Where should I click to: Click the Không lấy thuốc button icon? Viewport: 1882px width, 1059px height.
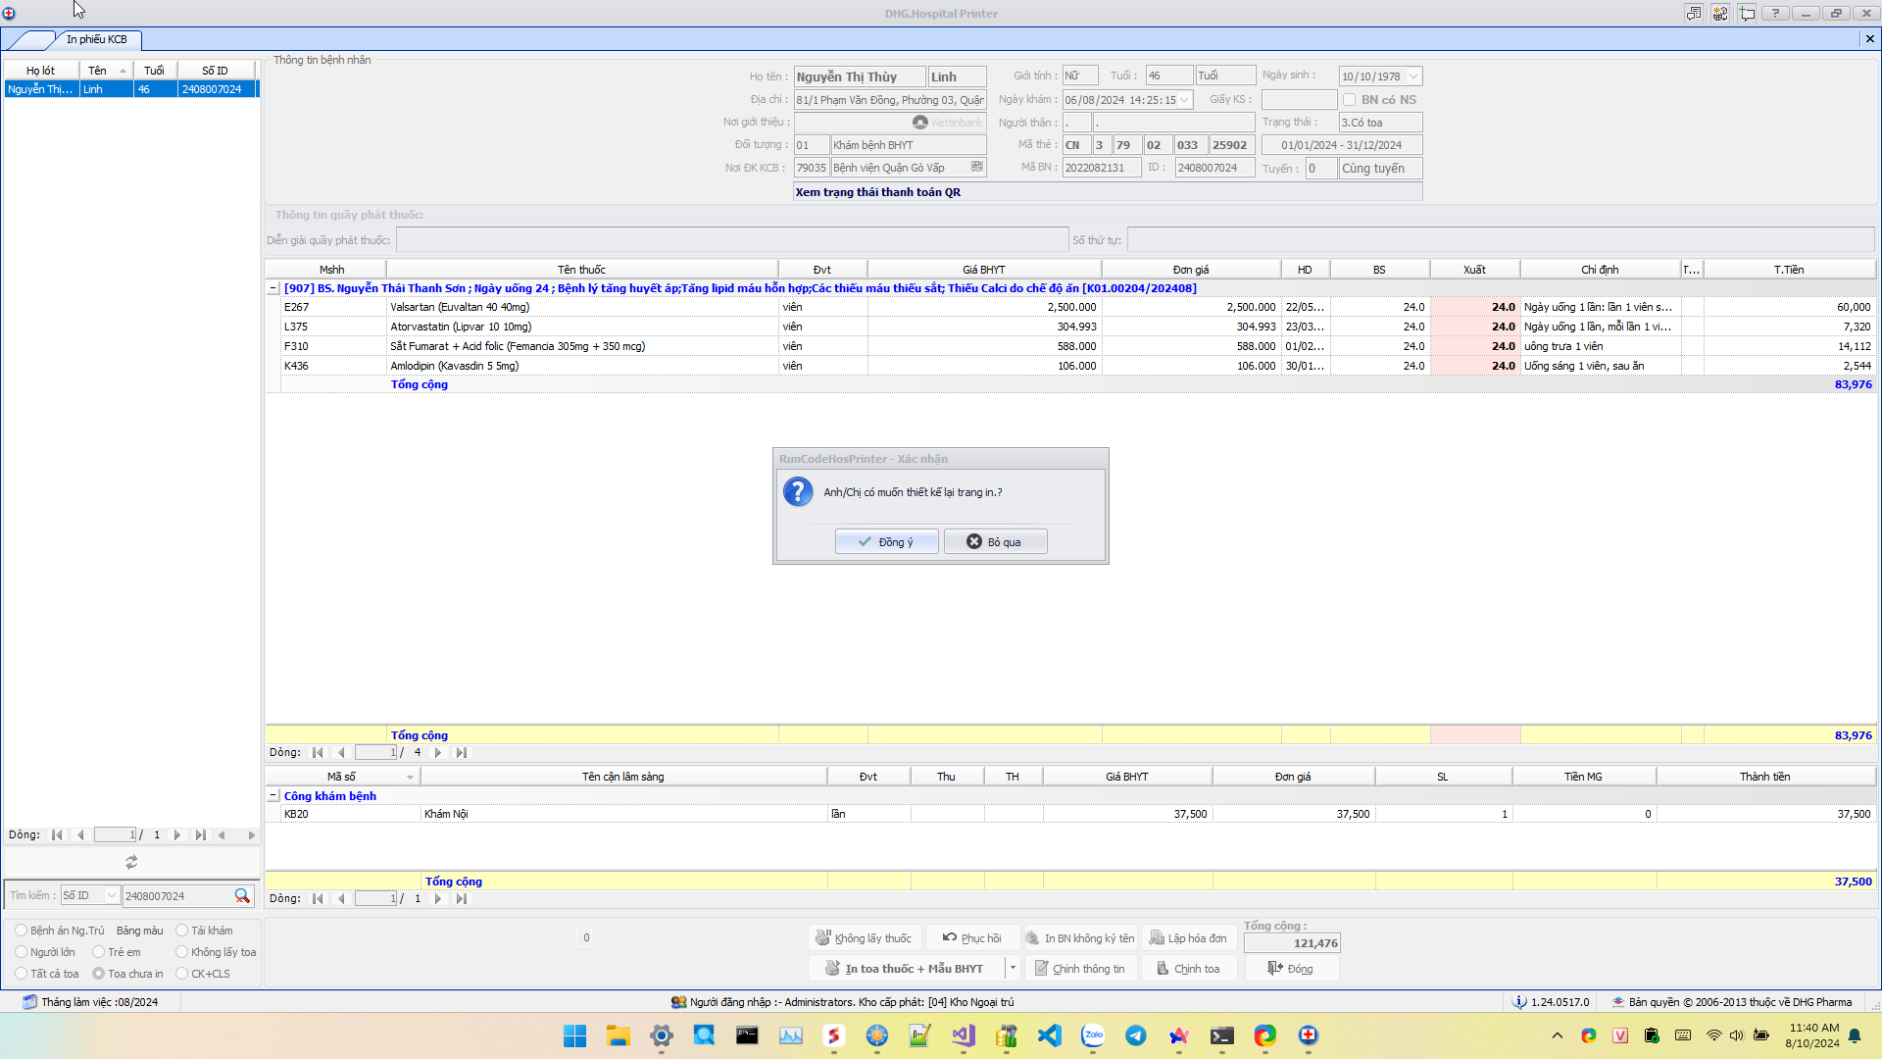(x=823, y=938)
